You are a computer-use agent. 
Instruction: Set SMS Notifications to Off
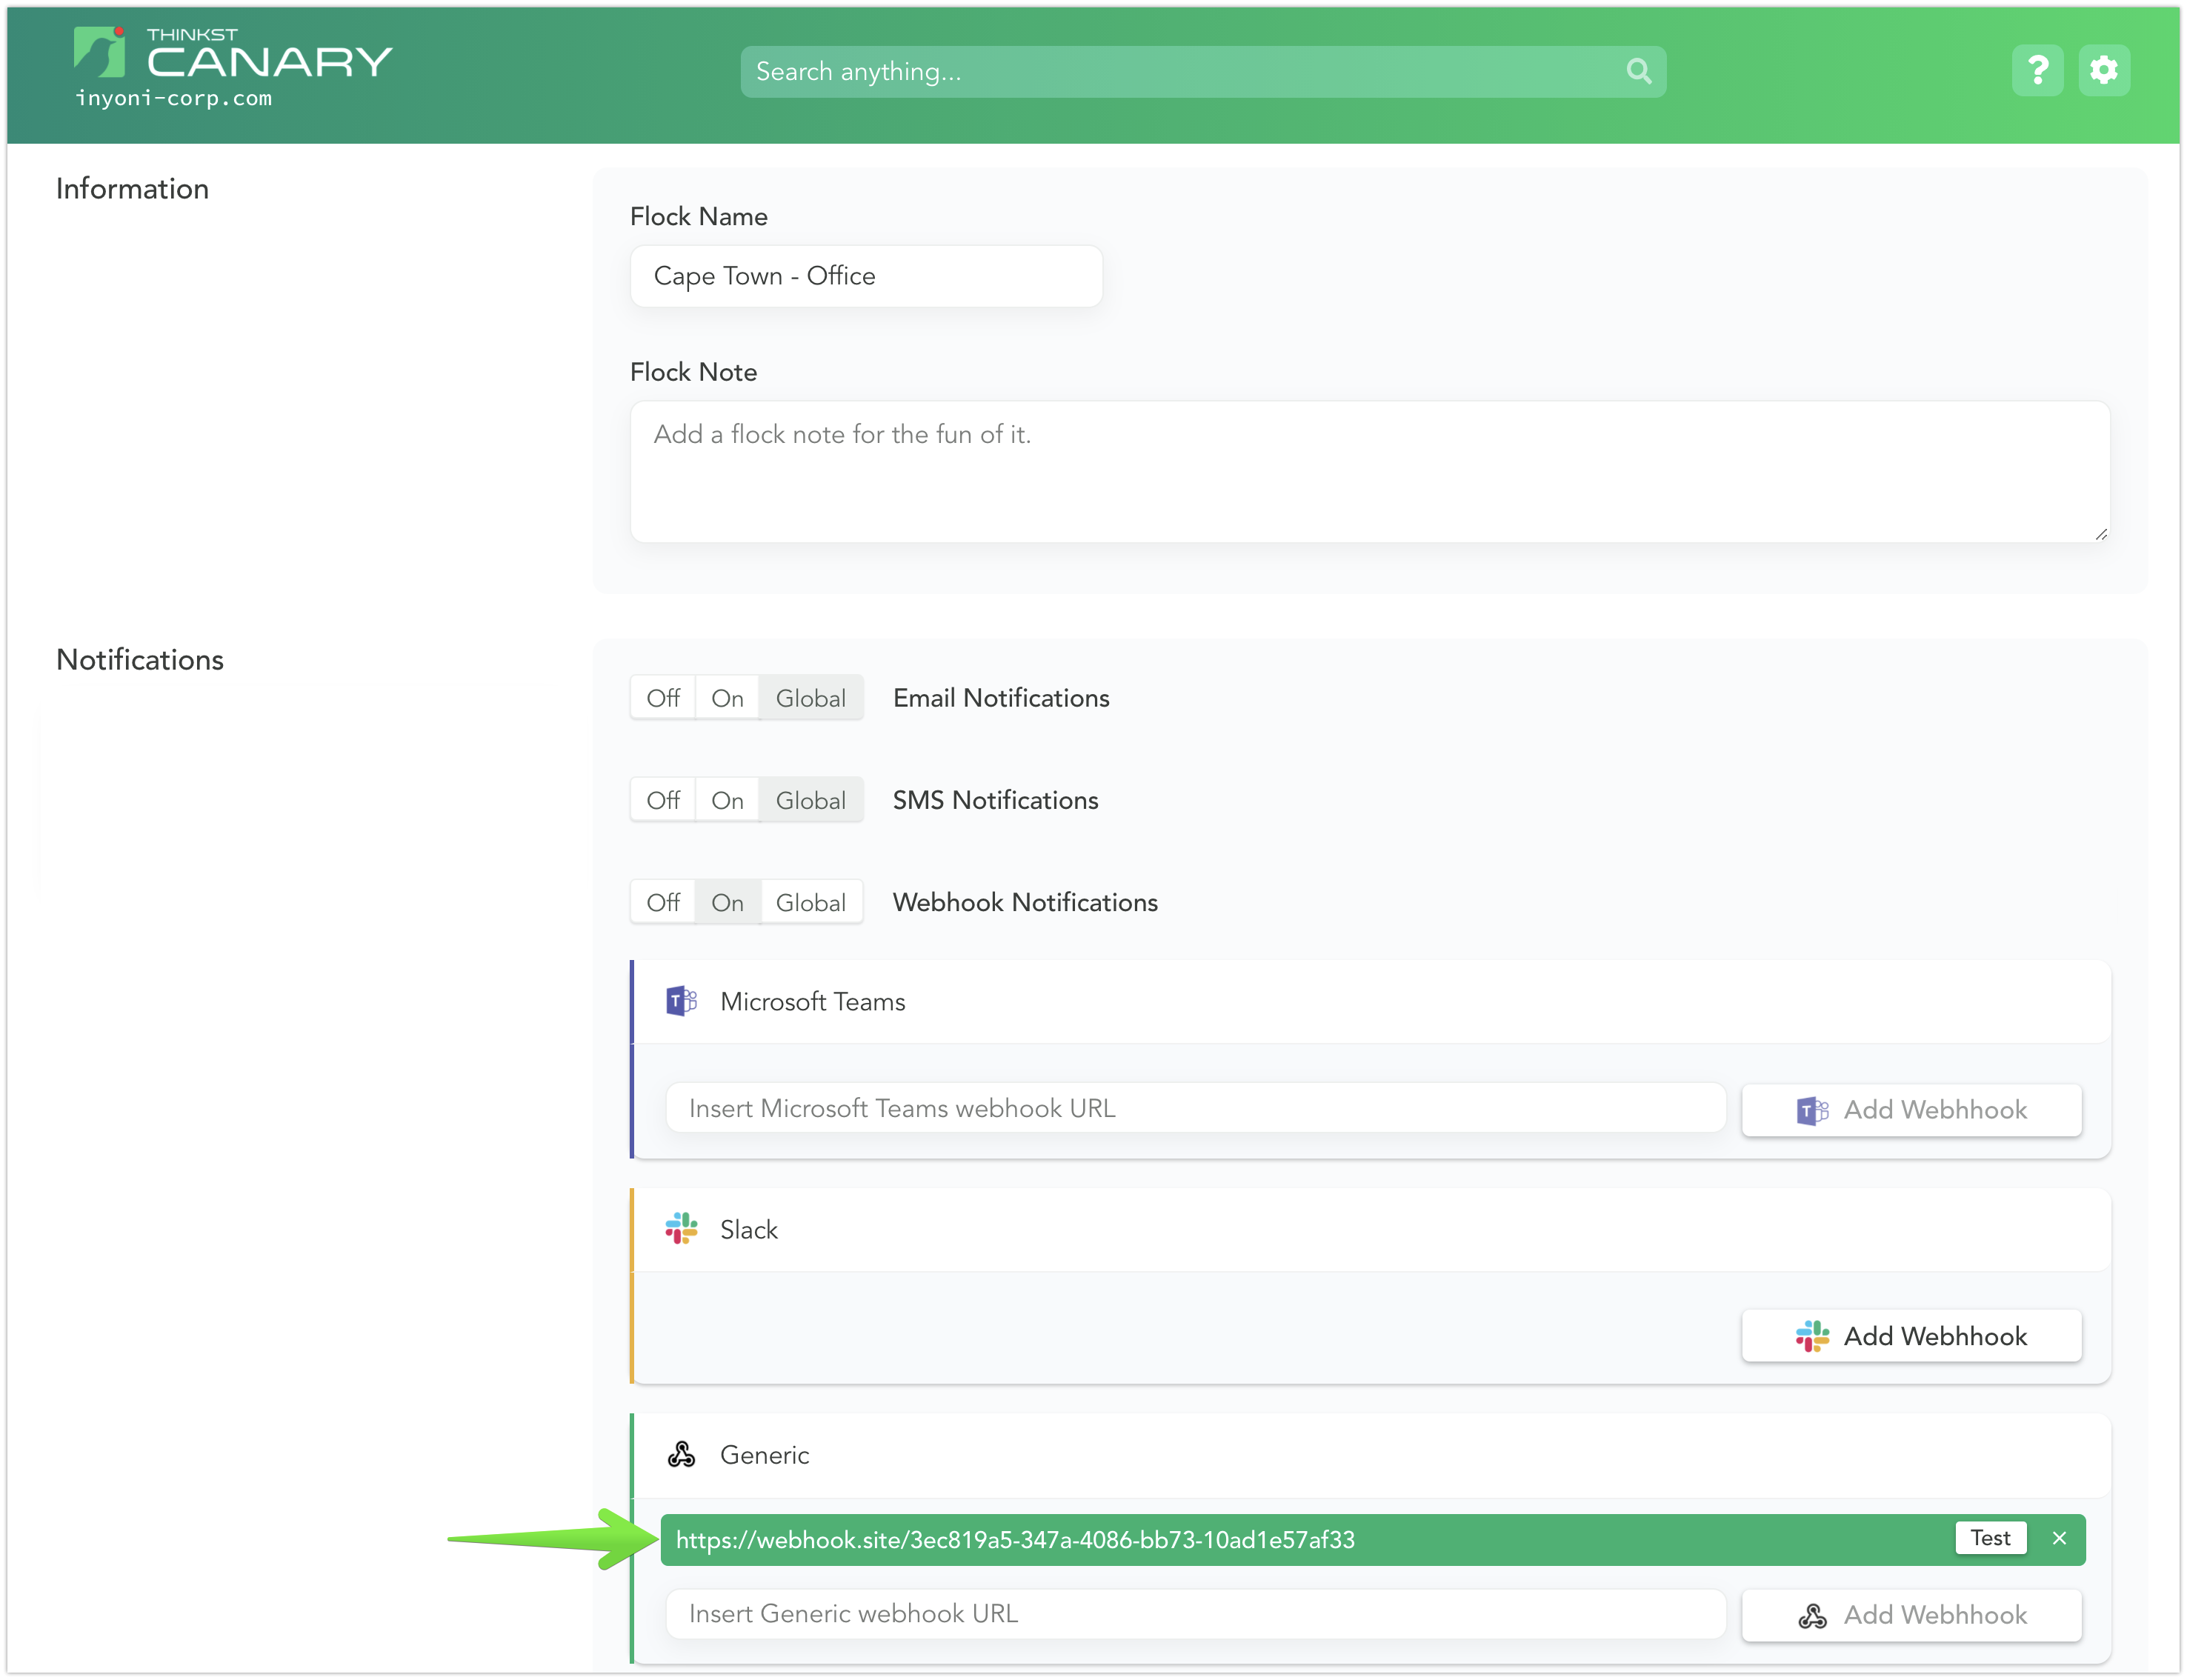coord(663,800)
